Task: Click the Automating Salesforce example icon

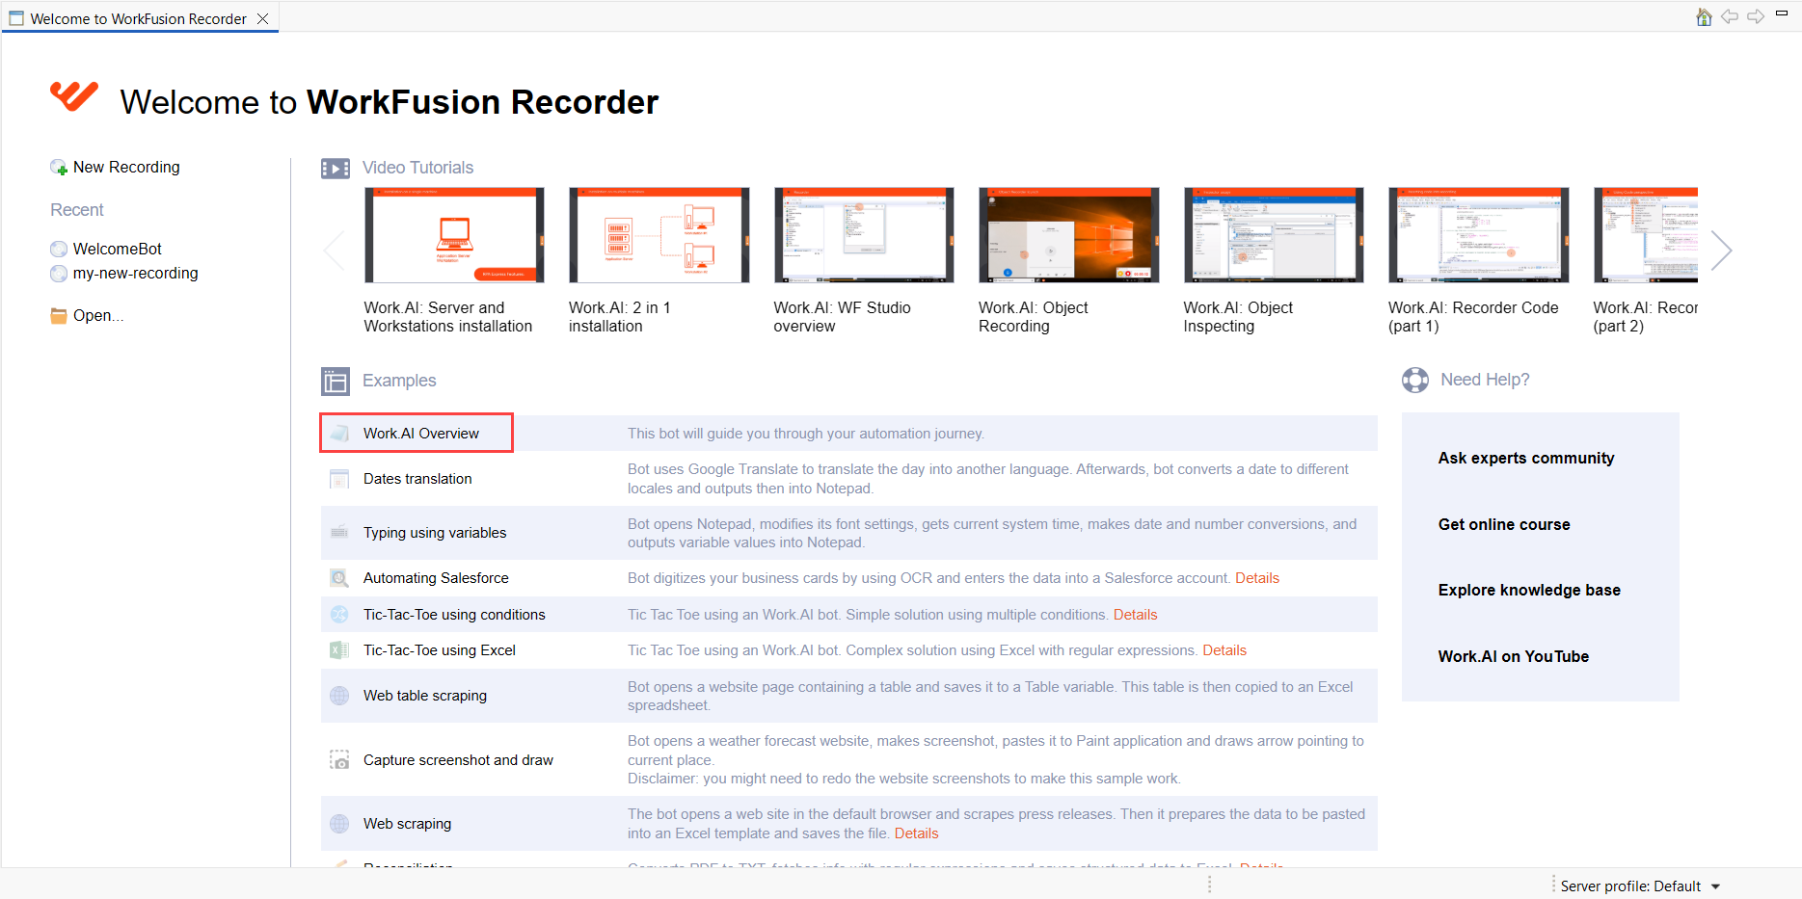Action: [x=339, y=578]
